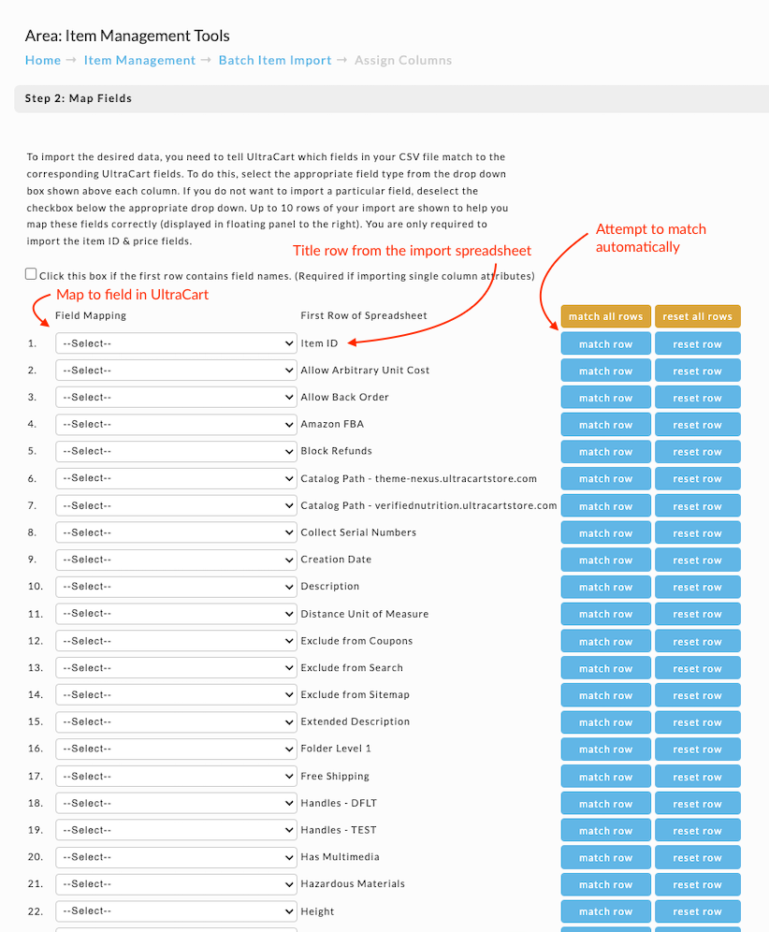
Task: Open field mapping dropdown for Item ID
Action: pyautogui.click(x=176, y=343)
